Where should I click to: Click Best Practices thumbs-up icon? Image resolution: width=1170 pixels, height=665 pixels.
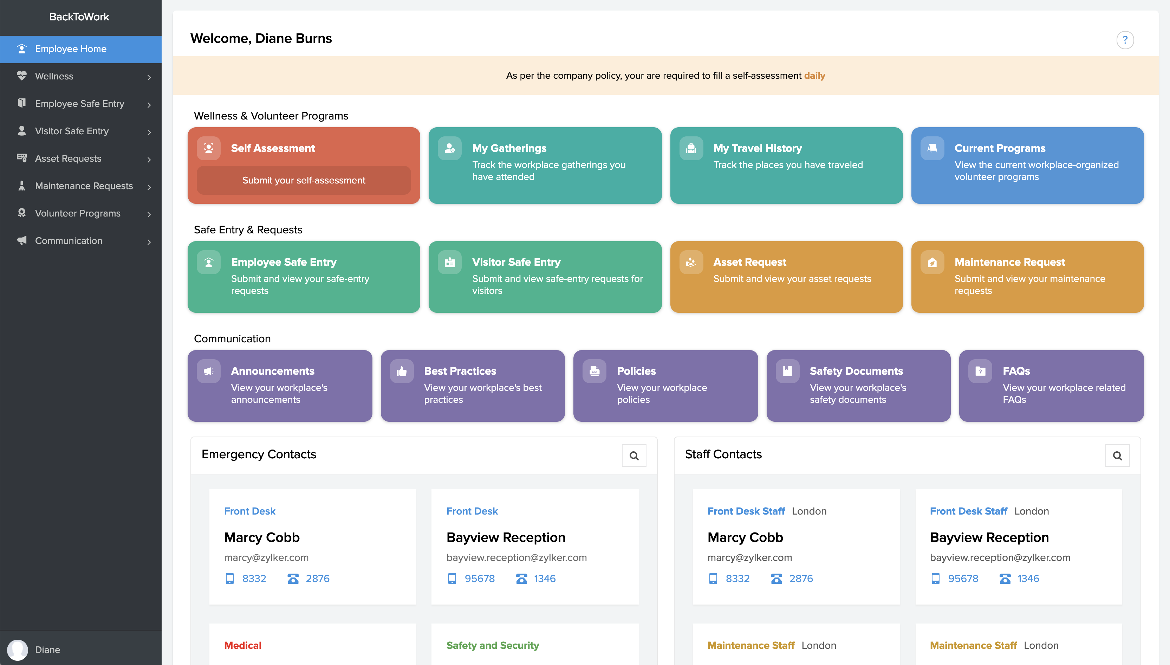tap(401, 371)
